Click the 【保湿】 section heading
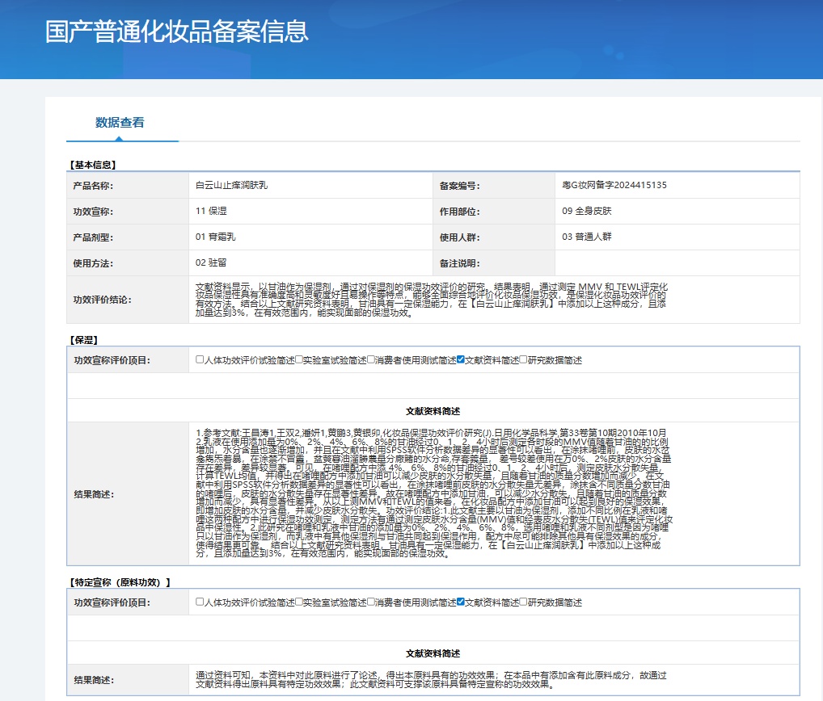The image size is (823, 701). coord(83,340)
